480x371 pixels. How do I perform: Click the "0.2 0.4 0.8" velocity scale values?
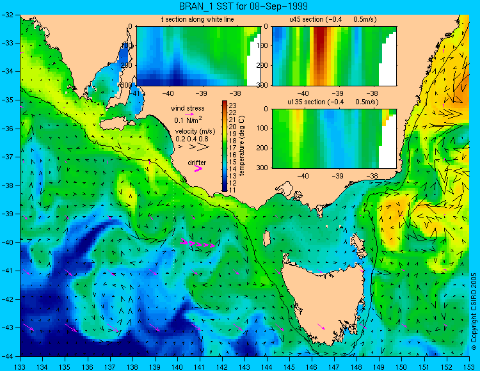(192, 139)
